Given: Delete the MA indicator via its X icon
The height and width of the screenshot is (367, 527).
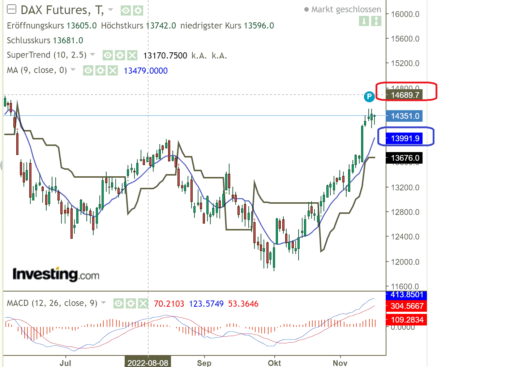Looking at the screenshot, I should coord(113,70).
